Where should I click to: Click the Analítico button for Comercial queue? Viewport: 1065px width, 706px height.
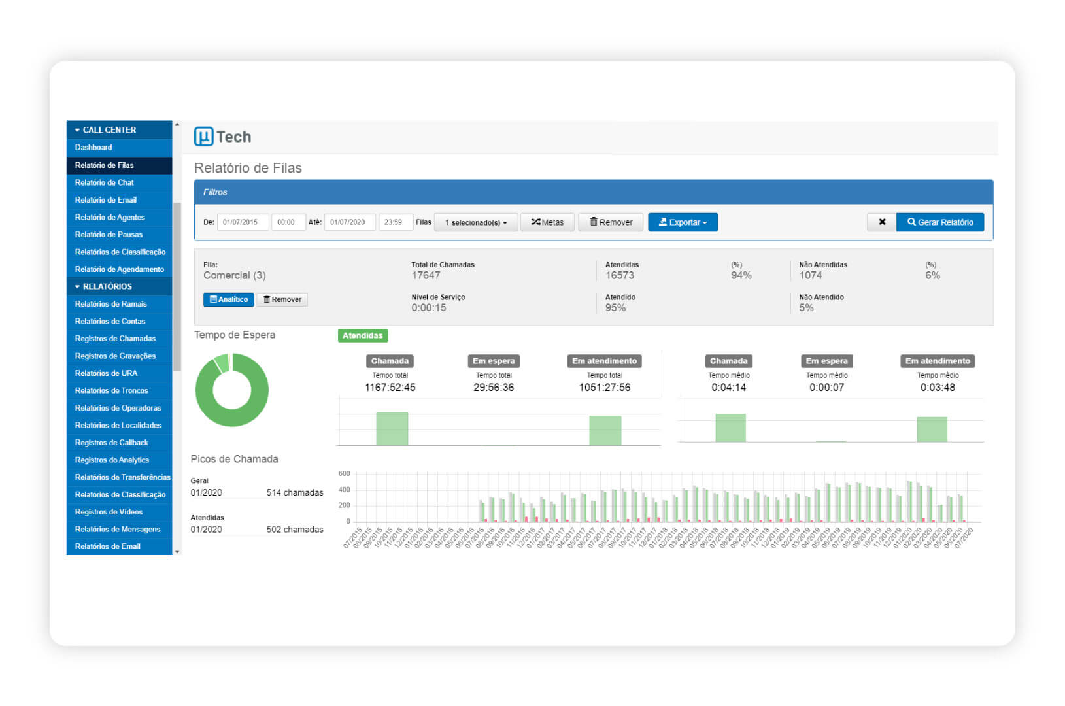point(229,299)
